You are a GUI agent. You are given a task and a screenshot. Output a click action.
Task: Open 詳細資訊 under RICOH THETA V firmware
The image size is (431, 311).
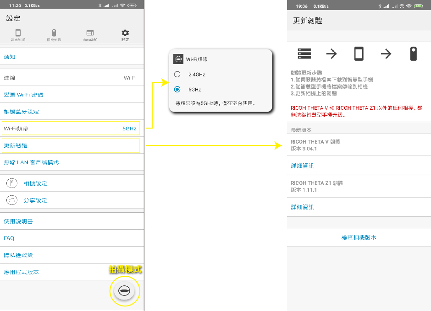(x=303, y=166)
